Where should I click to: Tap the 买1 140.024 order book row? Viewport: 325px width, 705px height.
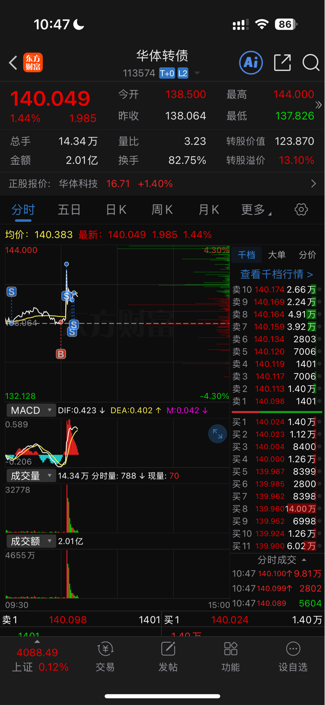tap(277, 422)
